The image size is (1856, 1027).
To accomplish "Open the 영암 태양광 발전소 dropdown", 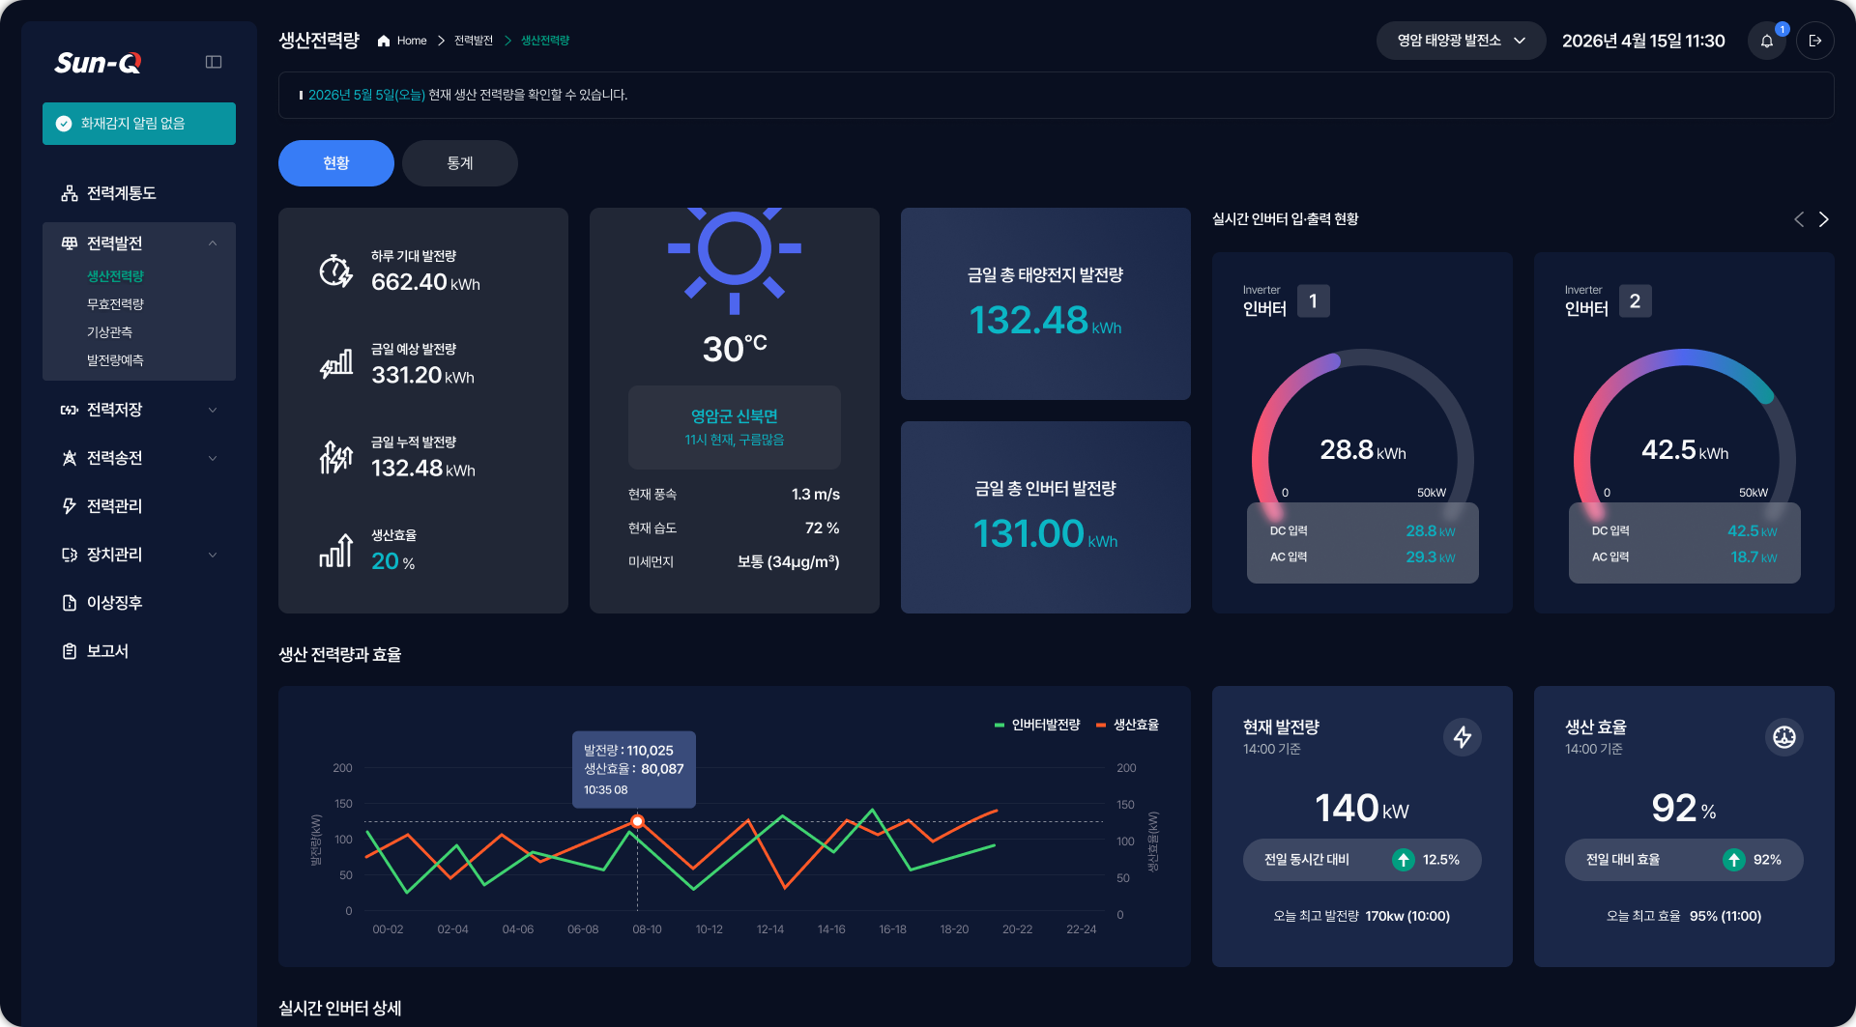I will [x=1461, y=41].
